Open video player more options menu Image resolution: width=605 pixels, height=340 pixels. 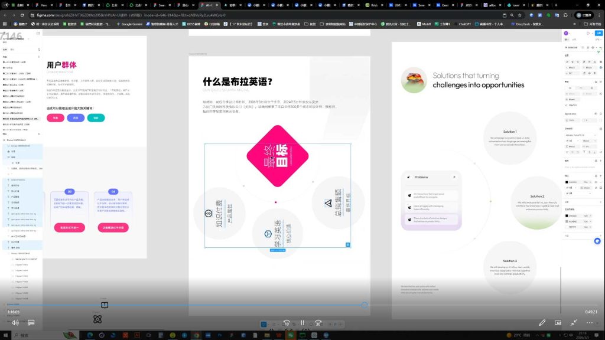tap(590, 323)
